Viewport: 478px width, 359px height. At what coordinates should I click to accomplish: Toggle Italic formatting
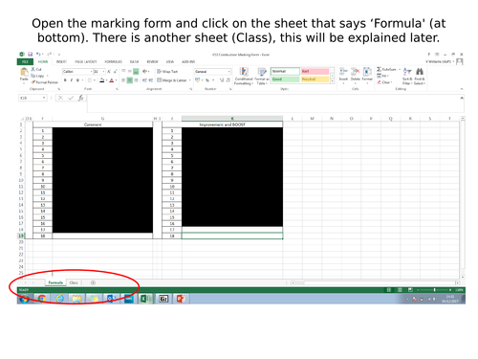[72, 80]
